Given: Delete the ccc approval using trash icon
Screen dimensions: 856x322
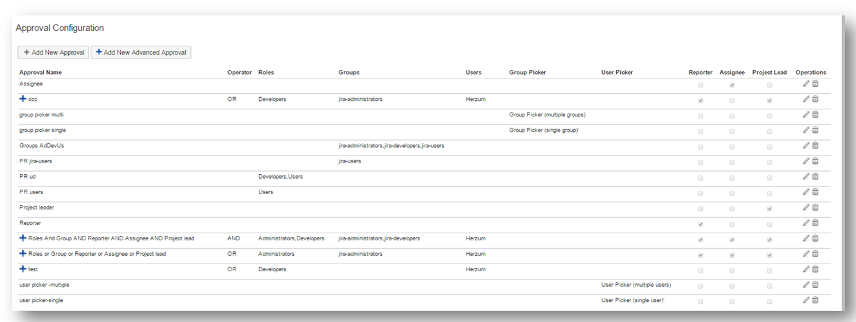Looking at the screenshot, I should coord(815,99).
